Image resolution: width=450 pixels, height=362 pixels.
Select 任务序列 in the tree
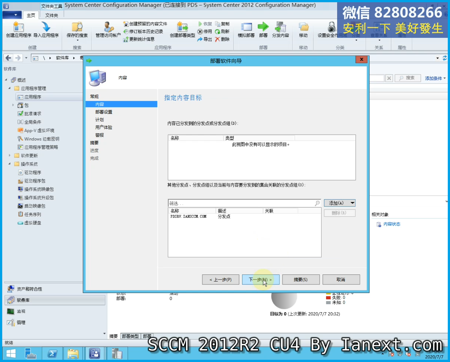(33, 214)
